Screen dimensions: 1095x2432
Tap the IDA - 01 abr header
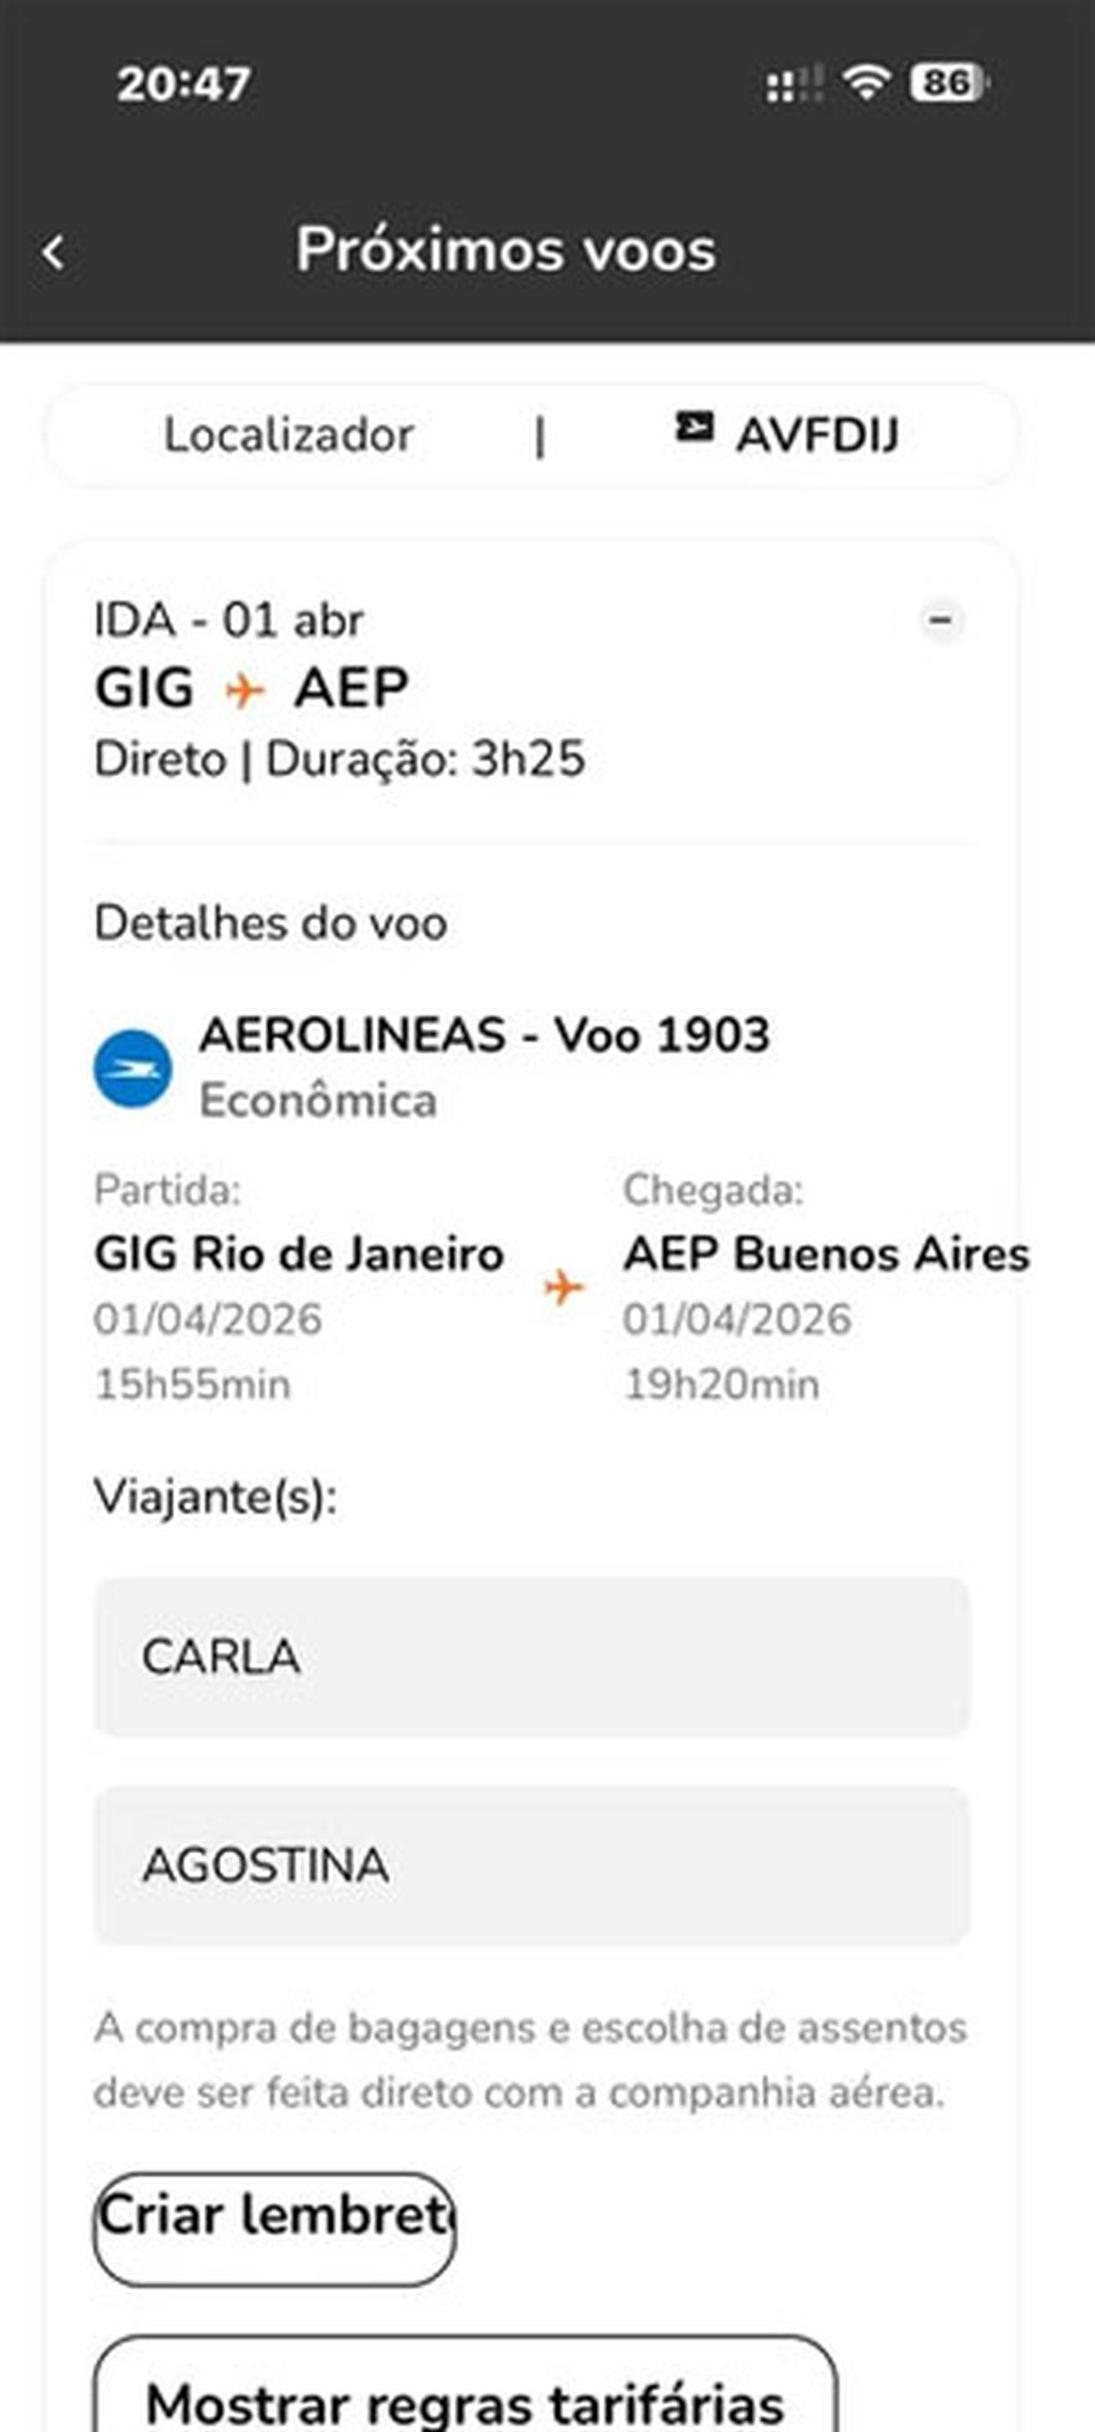click(x=228, y=620)
